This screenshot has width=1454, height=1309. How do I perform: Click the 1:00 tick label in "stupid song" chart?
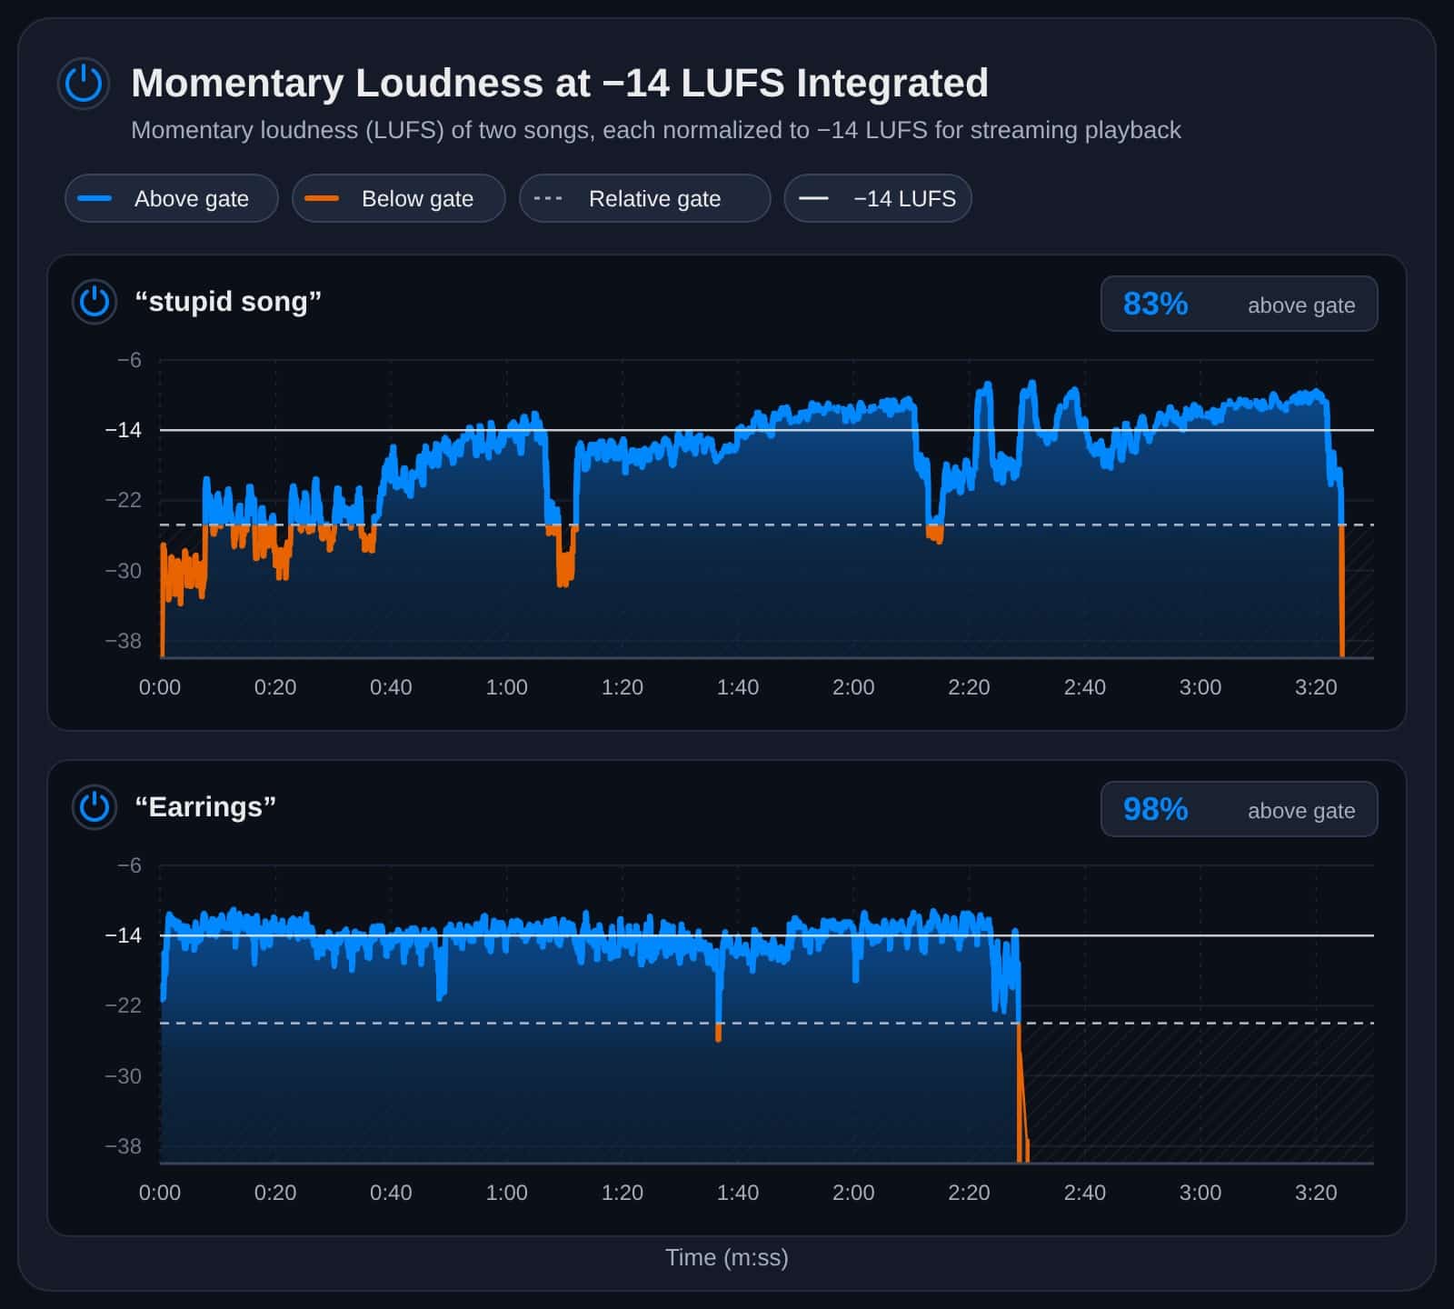506,687
